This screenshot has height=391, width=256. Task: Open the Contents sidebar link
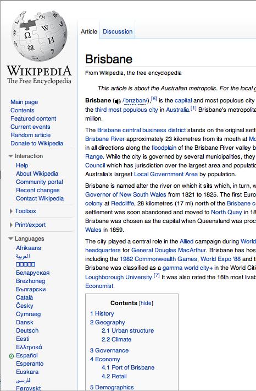23,110
